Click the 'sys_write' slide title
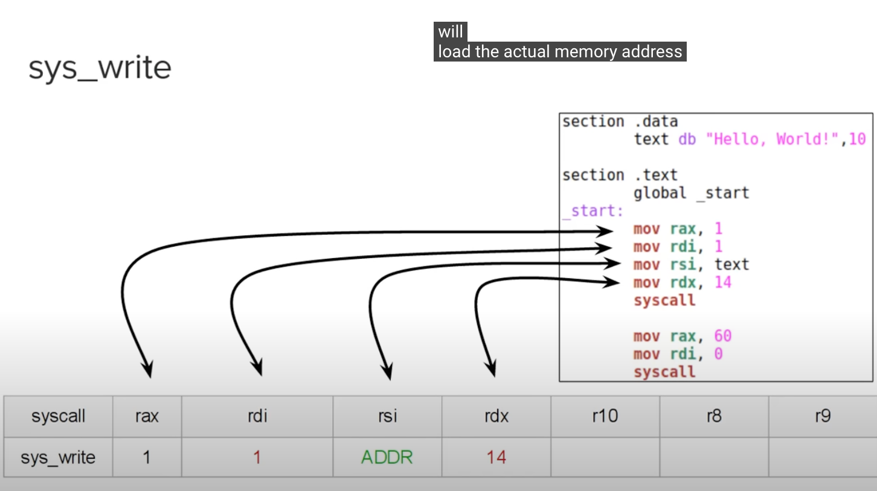Image resolution: width=877 pixels, height=491 pixels. pyautogui.click(x=100, y=68)
